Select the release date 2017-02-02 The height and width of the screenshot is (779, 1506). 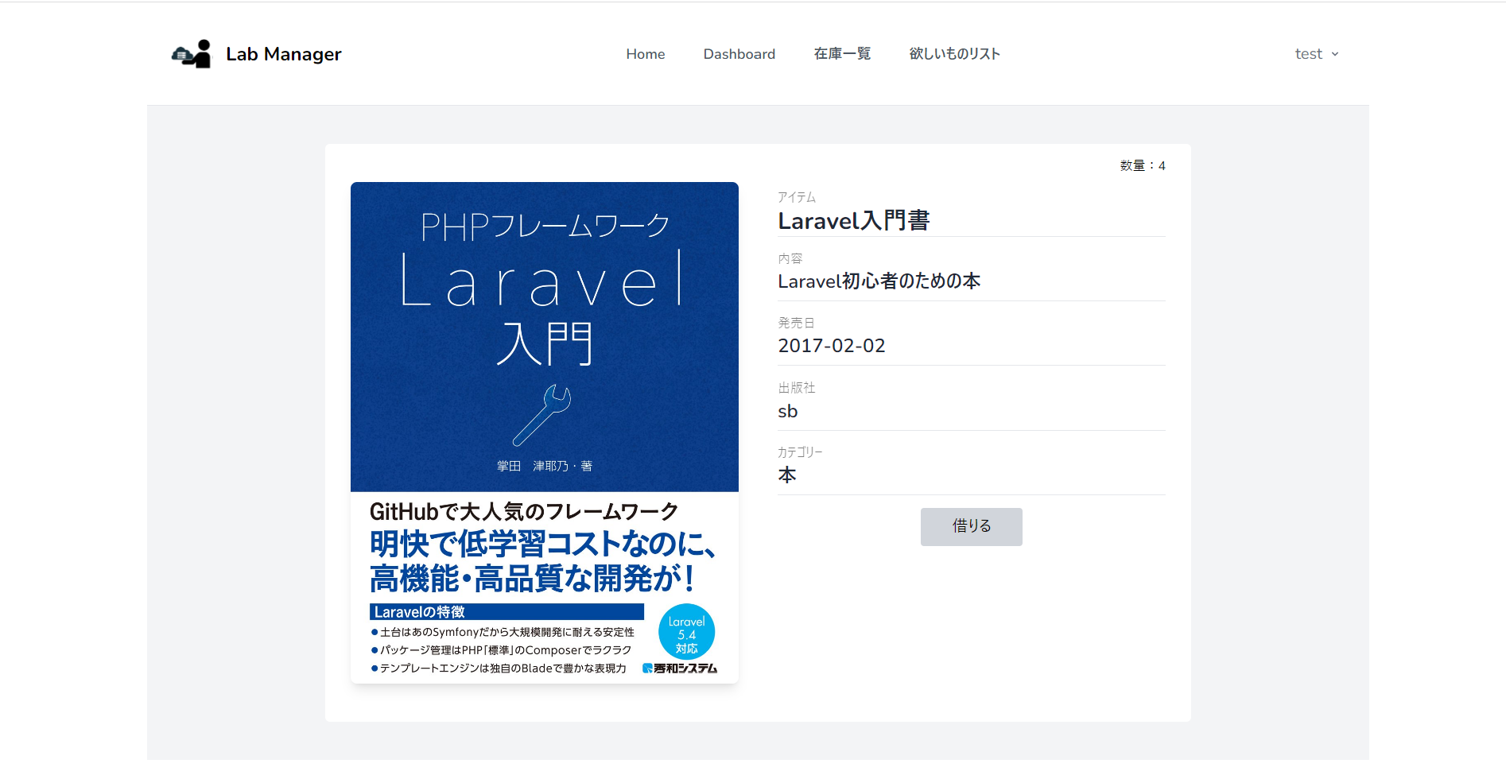pyautogui.click(x=831, y=346)
